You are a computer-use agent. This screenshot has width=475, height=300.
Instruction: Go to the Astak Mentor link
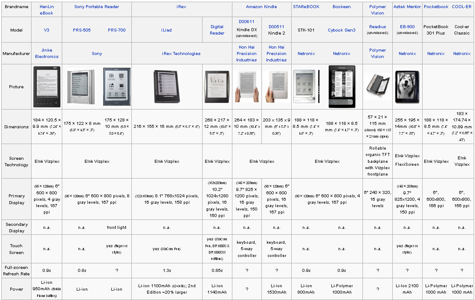pos(407,7)
